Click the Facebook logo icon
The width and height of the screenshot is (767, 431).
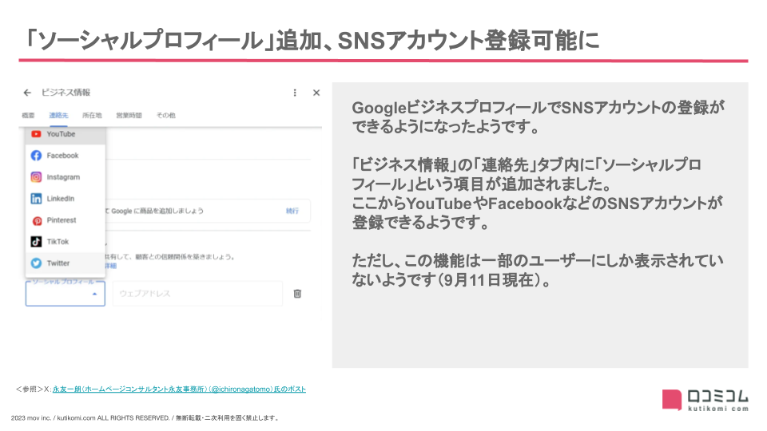tap(36, 156)
